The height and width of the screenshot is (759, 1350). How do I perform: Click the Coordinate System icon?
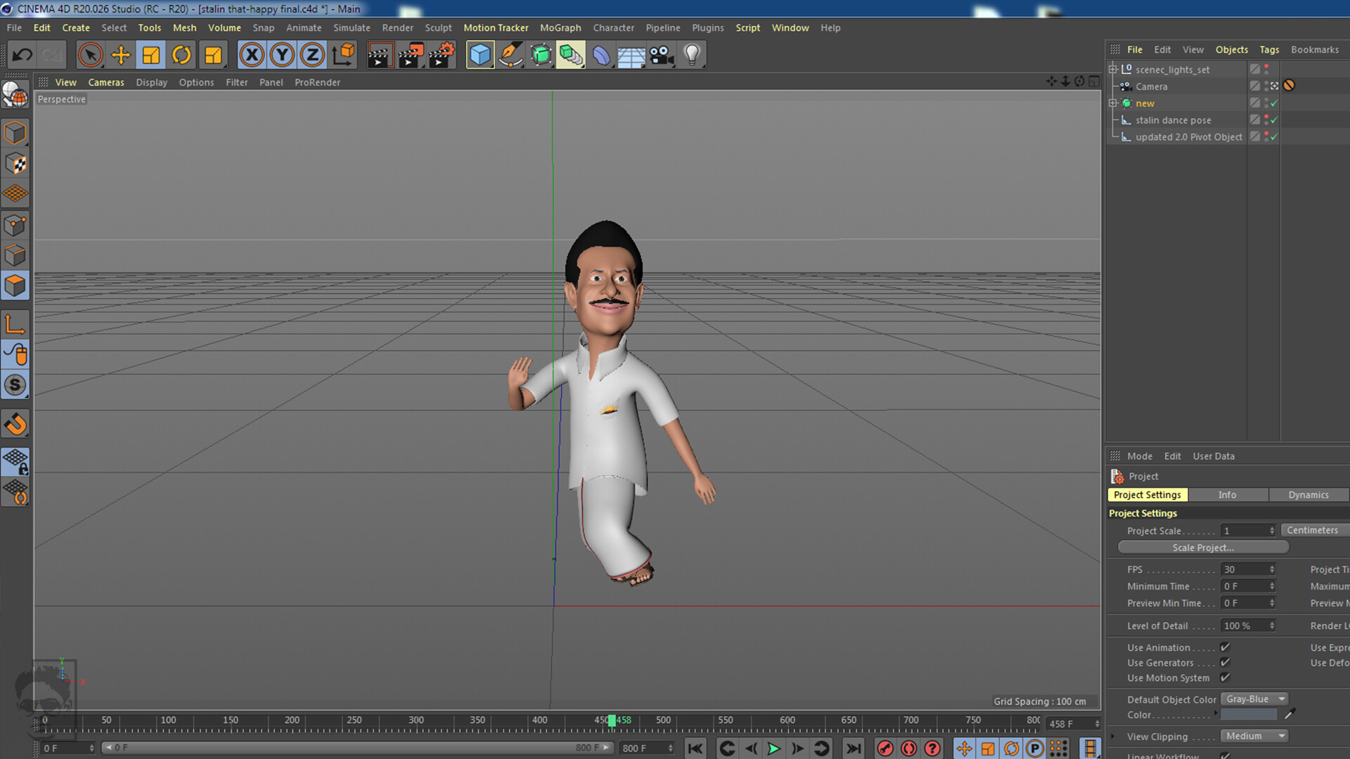pos(344,55)
